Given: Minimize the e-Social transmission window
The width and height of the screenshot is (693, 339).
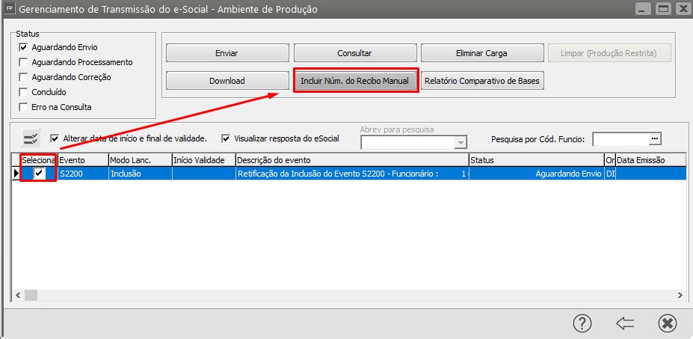Looking at the screenshot, I should tap(644, 9).
